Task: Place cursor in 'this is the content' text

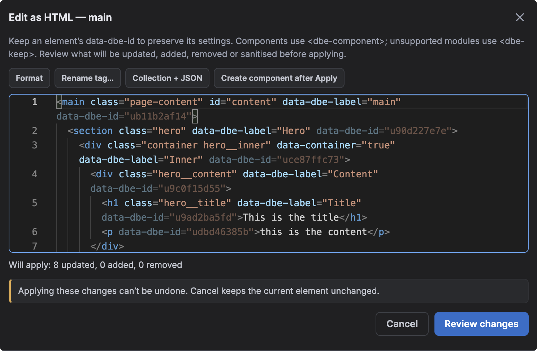Action: click(x=313, y=232)
